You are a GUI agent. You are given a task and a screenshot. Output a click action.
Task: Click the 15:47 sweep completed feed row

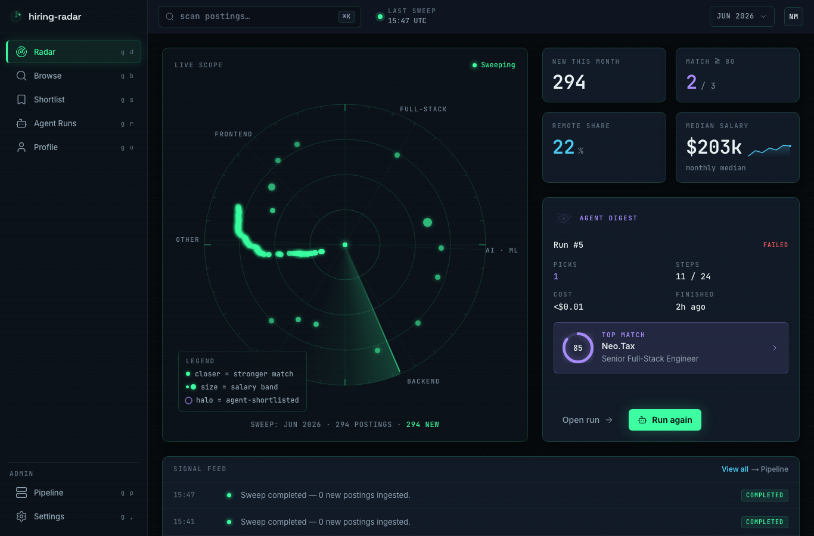pos(481,496)
